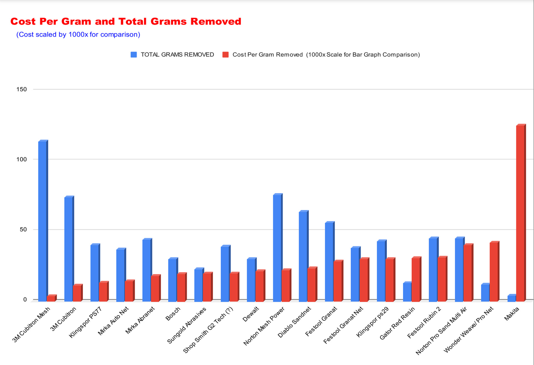The width and height of the screenshot is (534, 365).
Task: Click the 50 y-axis label
Action: 23,230
